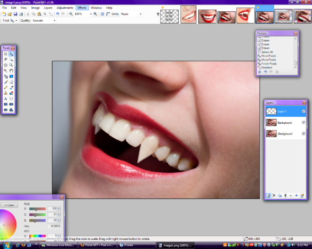Open the image list dropdown arrow
Image resolution: width=312 pixels, height=249 pixels.
point(158,14)
